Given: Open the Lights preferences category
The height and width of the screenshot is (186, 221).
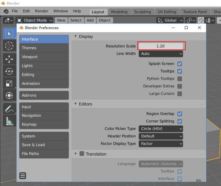Looking at the screenshot, I should 44,66.
